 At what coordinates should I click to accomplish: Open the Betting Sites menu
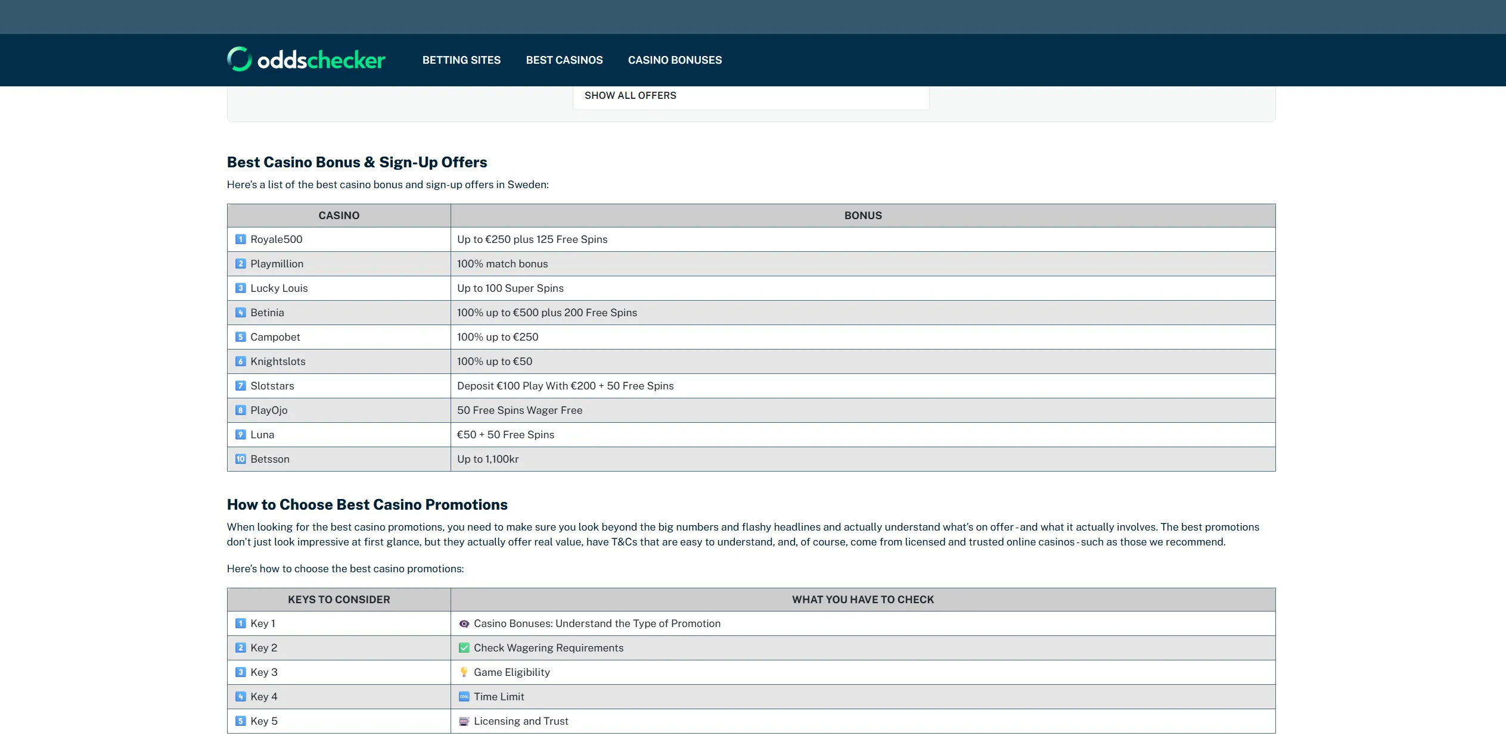pos(461,60)
